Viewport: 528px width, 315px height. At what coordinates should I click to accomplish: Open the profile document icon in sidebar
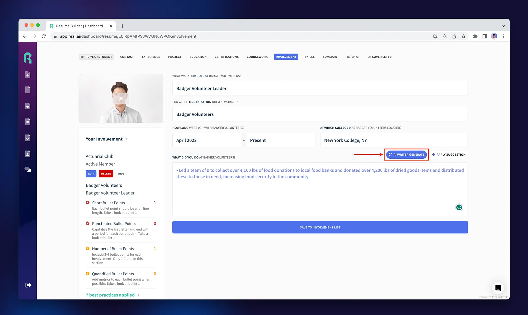(28, 154)
